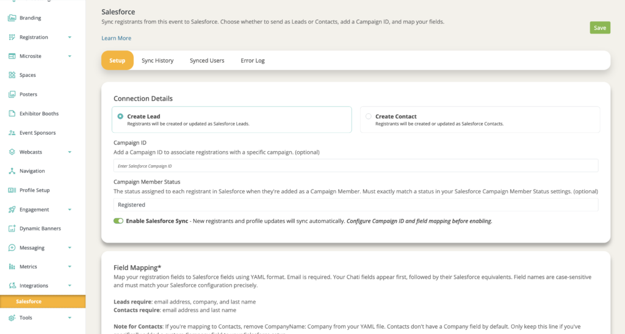Image resolution: width=625 pixels, height=334 pixels.
Task: Expand the Engagement menu arrow
Action: tap(70, 210)
